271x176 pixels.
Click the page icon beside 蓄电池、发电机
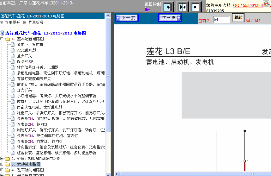click(12, 45)
